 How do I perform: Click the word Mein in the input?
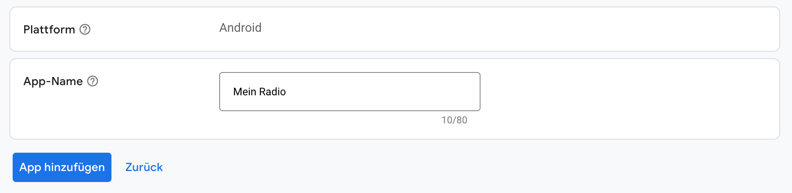pos(245,92)
